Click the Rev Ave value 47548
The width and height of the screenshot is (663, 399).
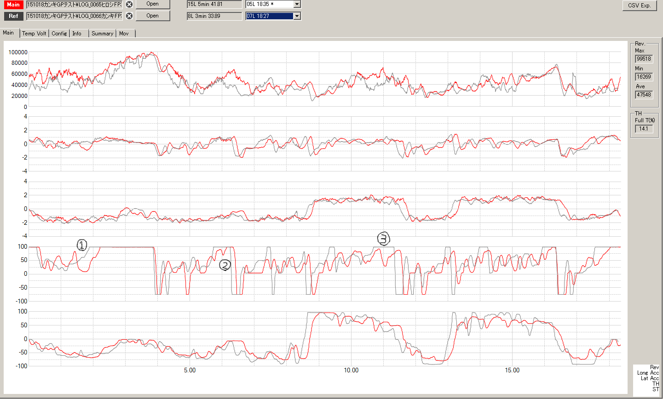point(644,95)
